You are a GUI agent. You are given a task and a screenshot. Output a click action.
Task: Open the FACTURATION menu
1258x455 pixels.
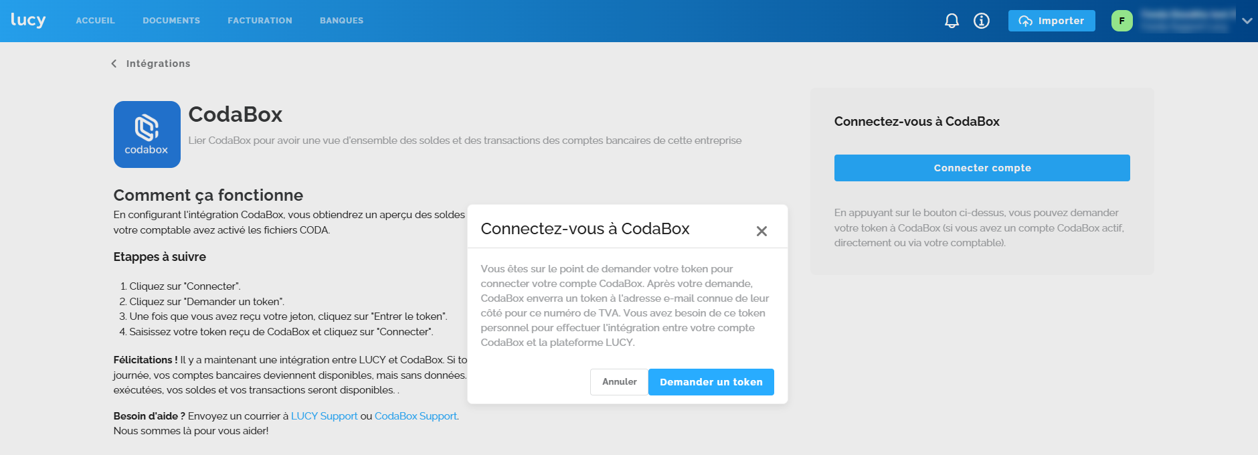tap(260, 21)
